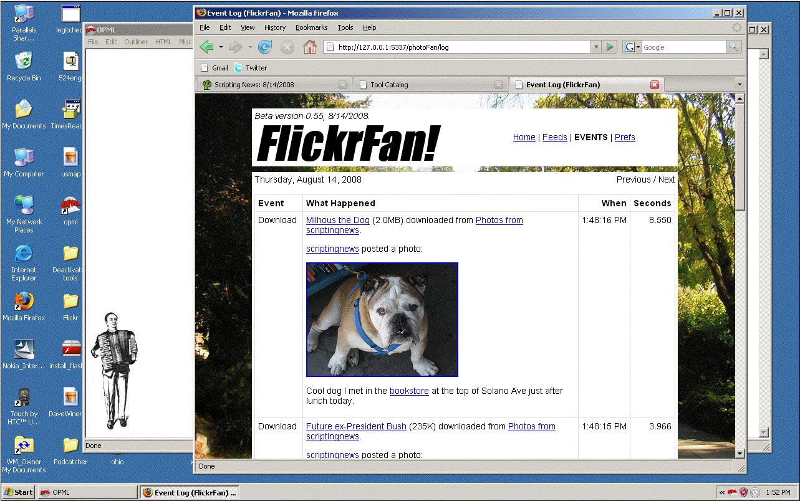
Task: Open the list all tabs dropdown
Action: pyautogui.click(x=739, y=85)
